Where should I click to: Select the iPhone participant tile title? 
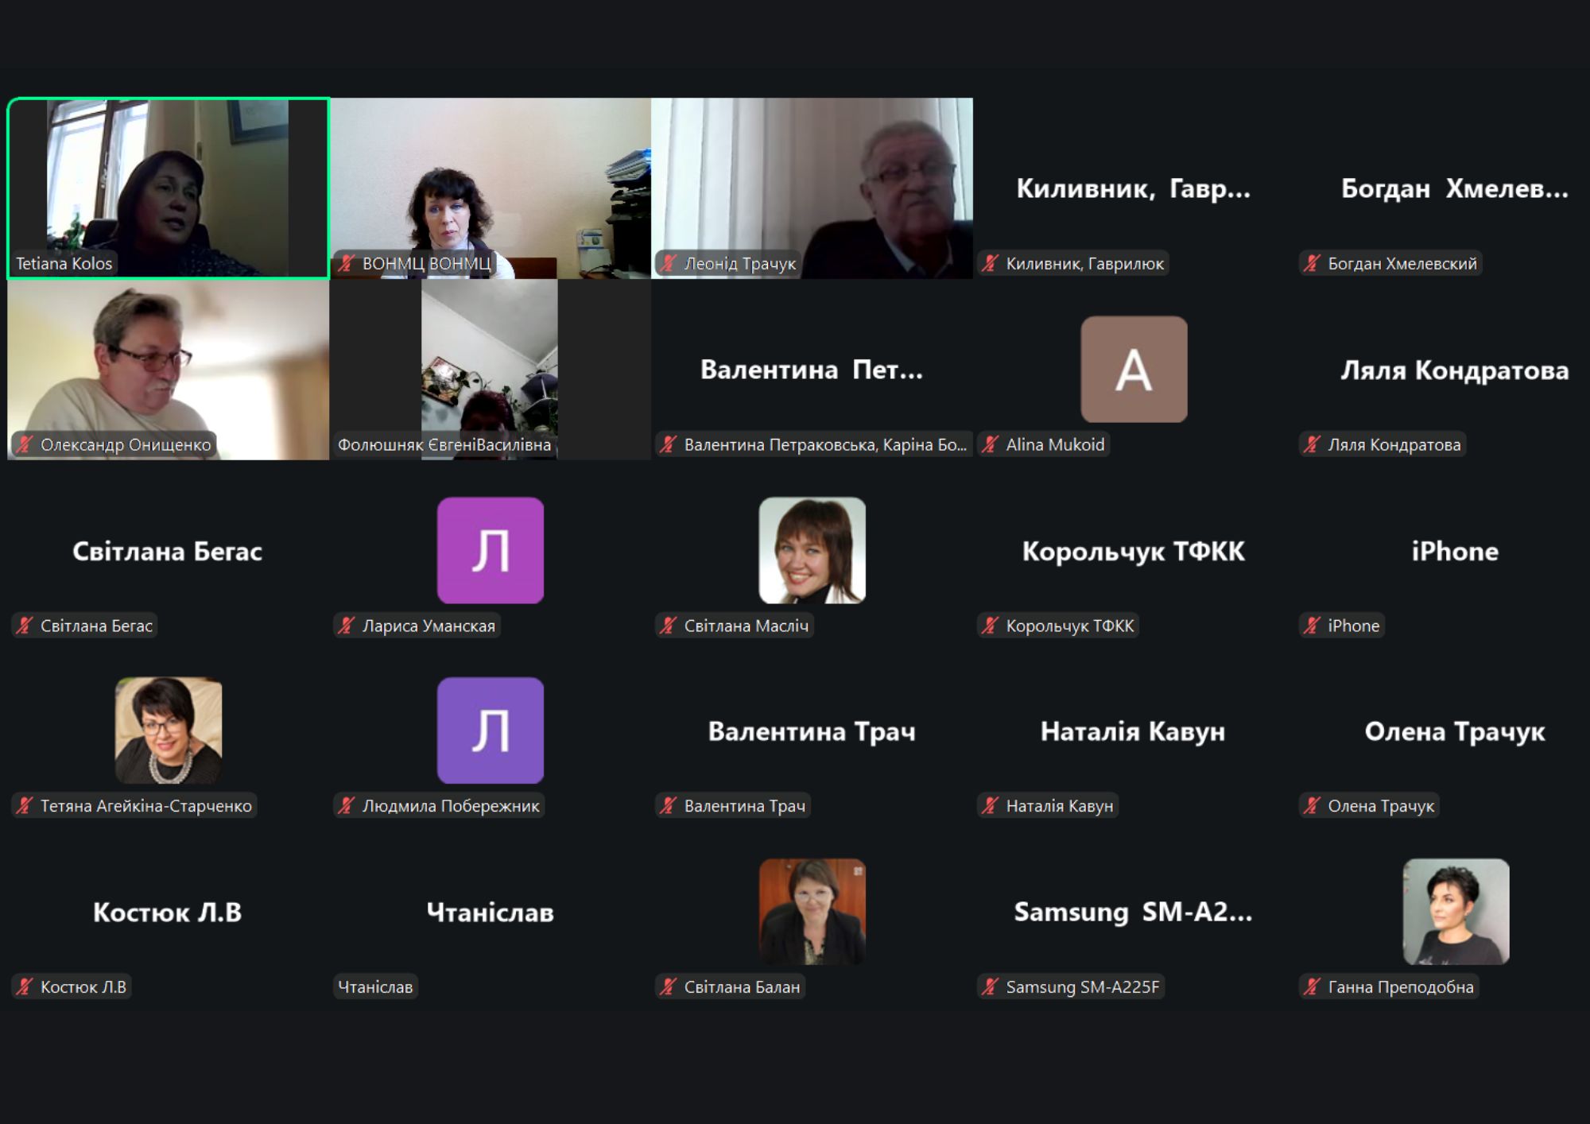[1454, 551]
